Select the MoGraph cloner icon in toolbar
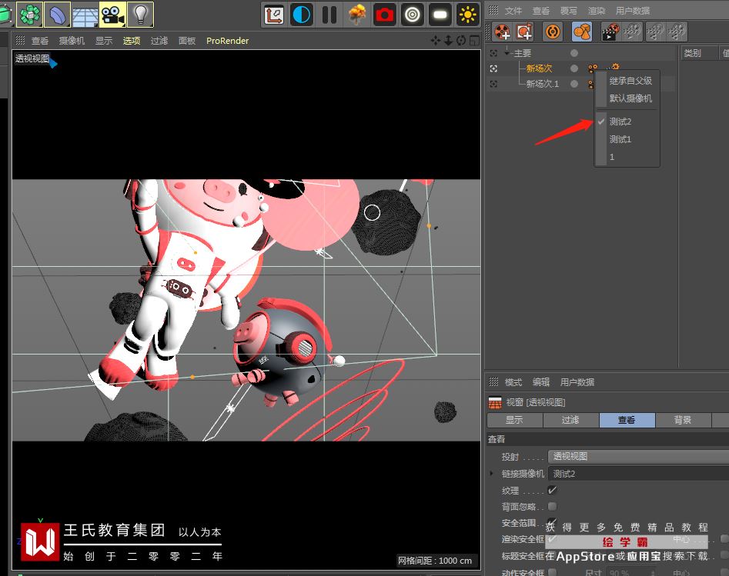The height and width of the screenshot is (576, 729). point(30,15)
